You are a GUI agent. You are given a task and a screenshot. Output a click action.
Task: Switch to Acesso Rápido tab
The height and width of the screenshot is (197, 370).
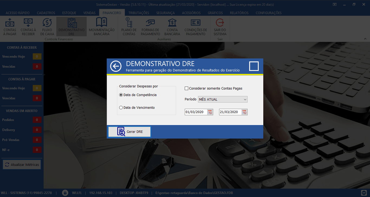pos(18,13)
